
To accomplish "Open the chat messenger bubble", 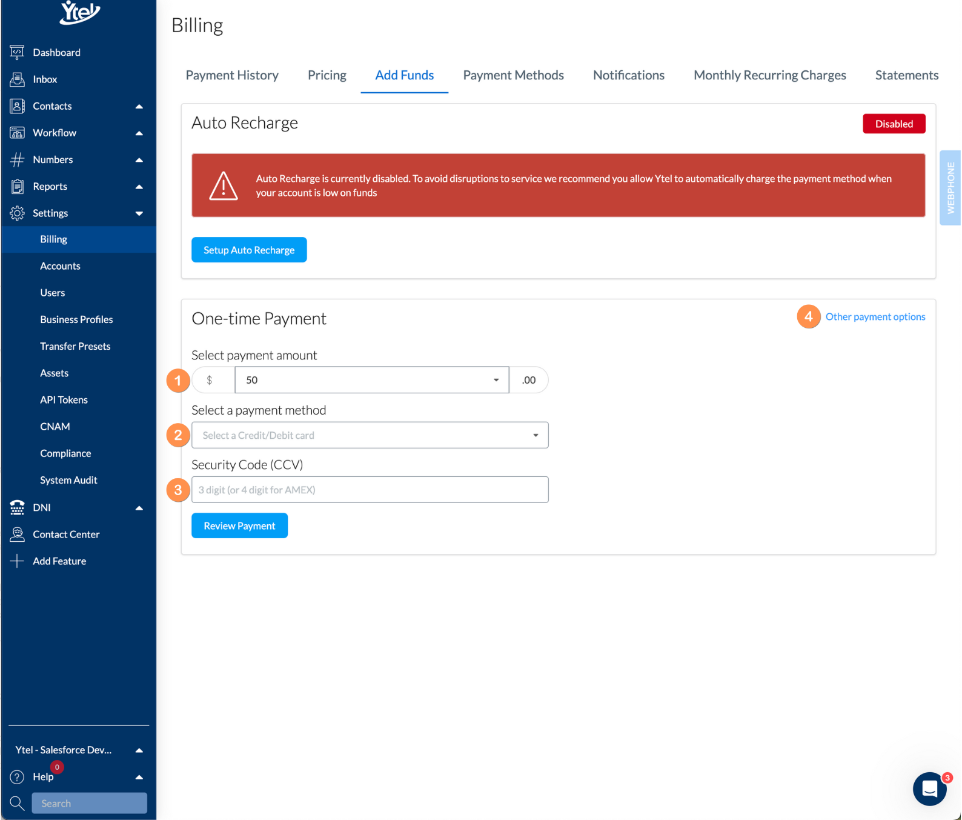I will click(x=929, y=788).
